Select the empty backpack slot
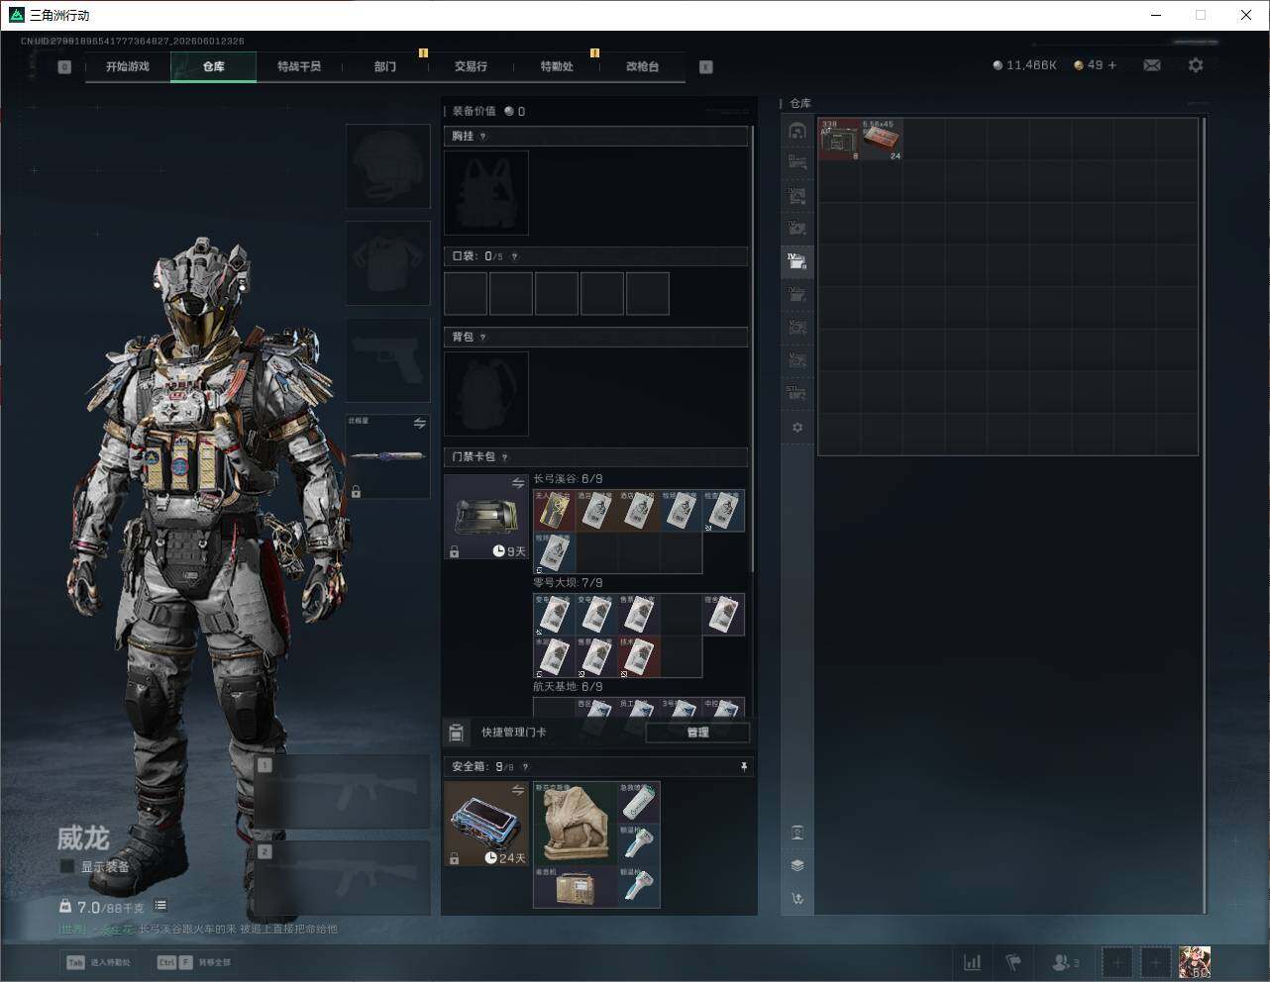 coord(486,394)
